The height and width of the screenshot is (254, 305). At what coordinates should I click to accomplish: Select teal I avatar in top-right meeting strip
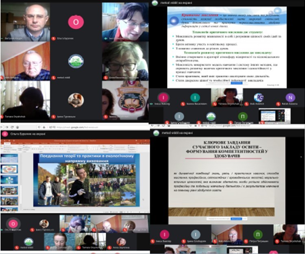(x=195, y=97)
